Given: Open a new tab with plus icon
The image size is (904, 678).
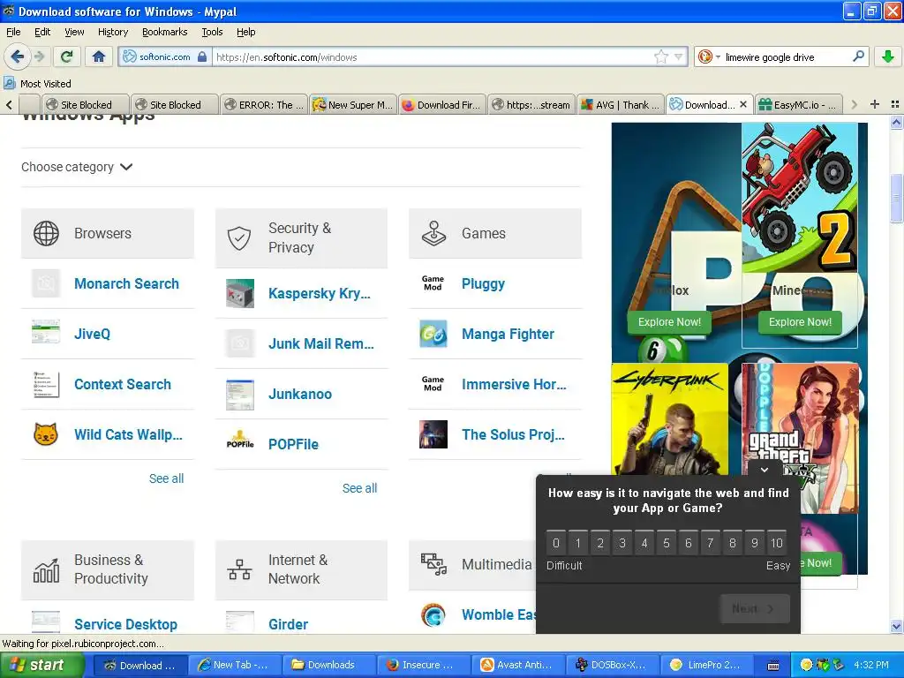Looking at the screenshot, I should tap(875, 104).
